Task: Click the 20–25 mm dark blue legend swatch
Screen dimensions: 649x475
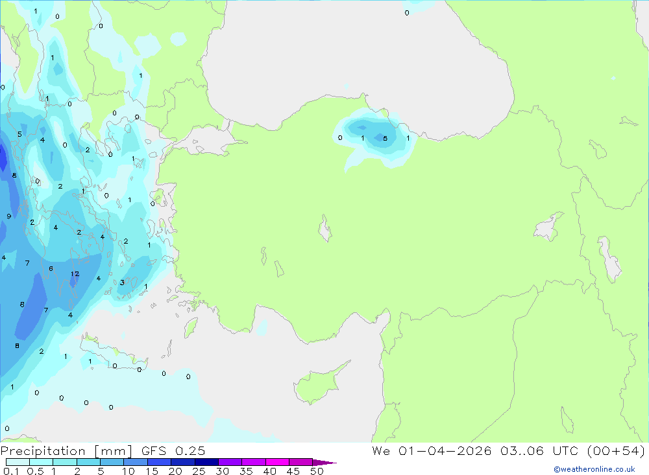Action: [182, 462]
